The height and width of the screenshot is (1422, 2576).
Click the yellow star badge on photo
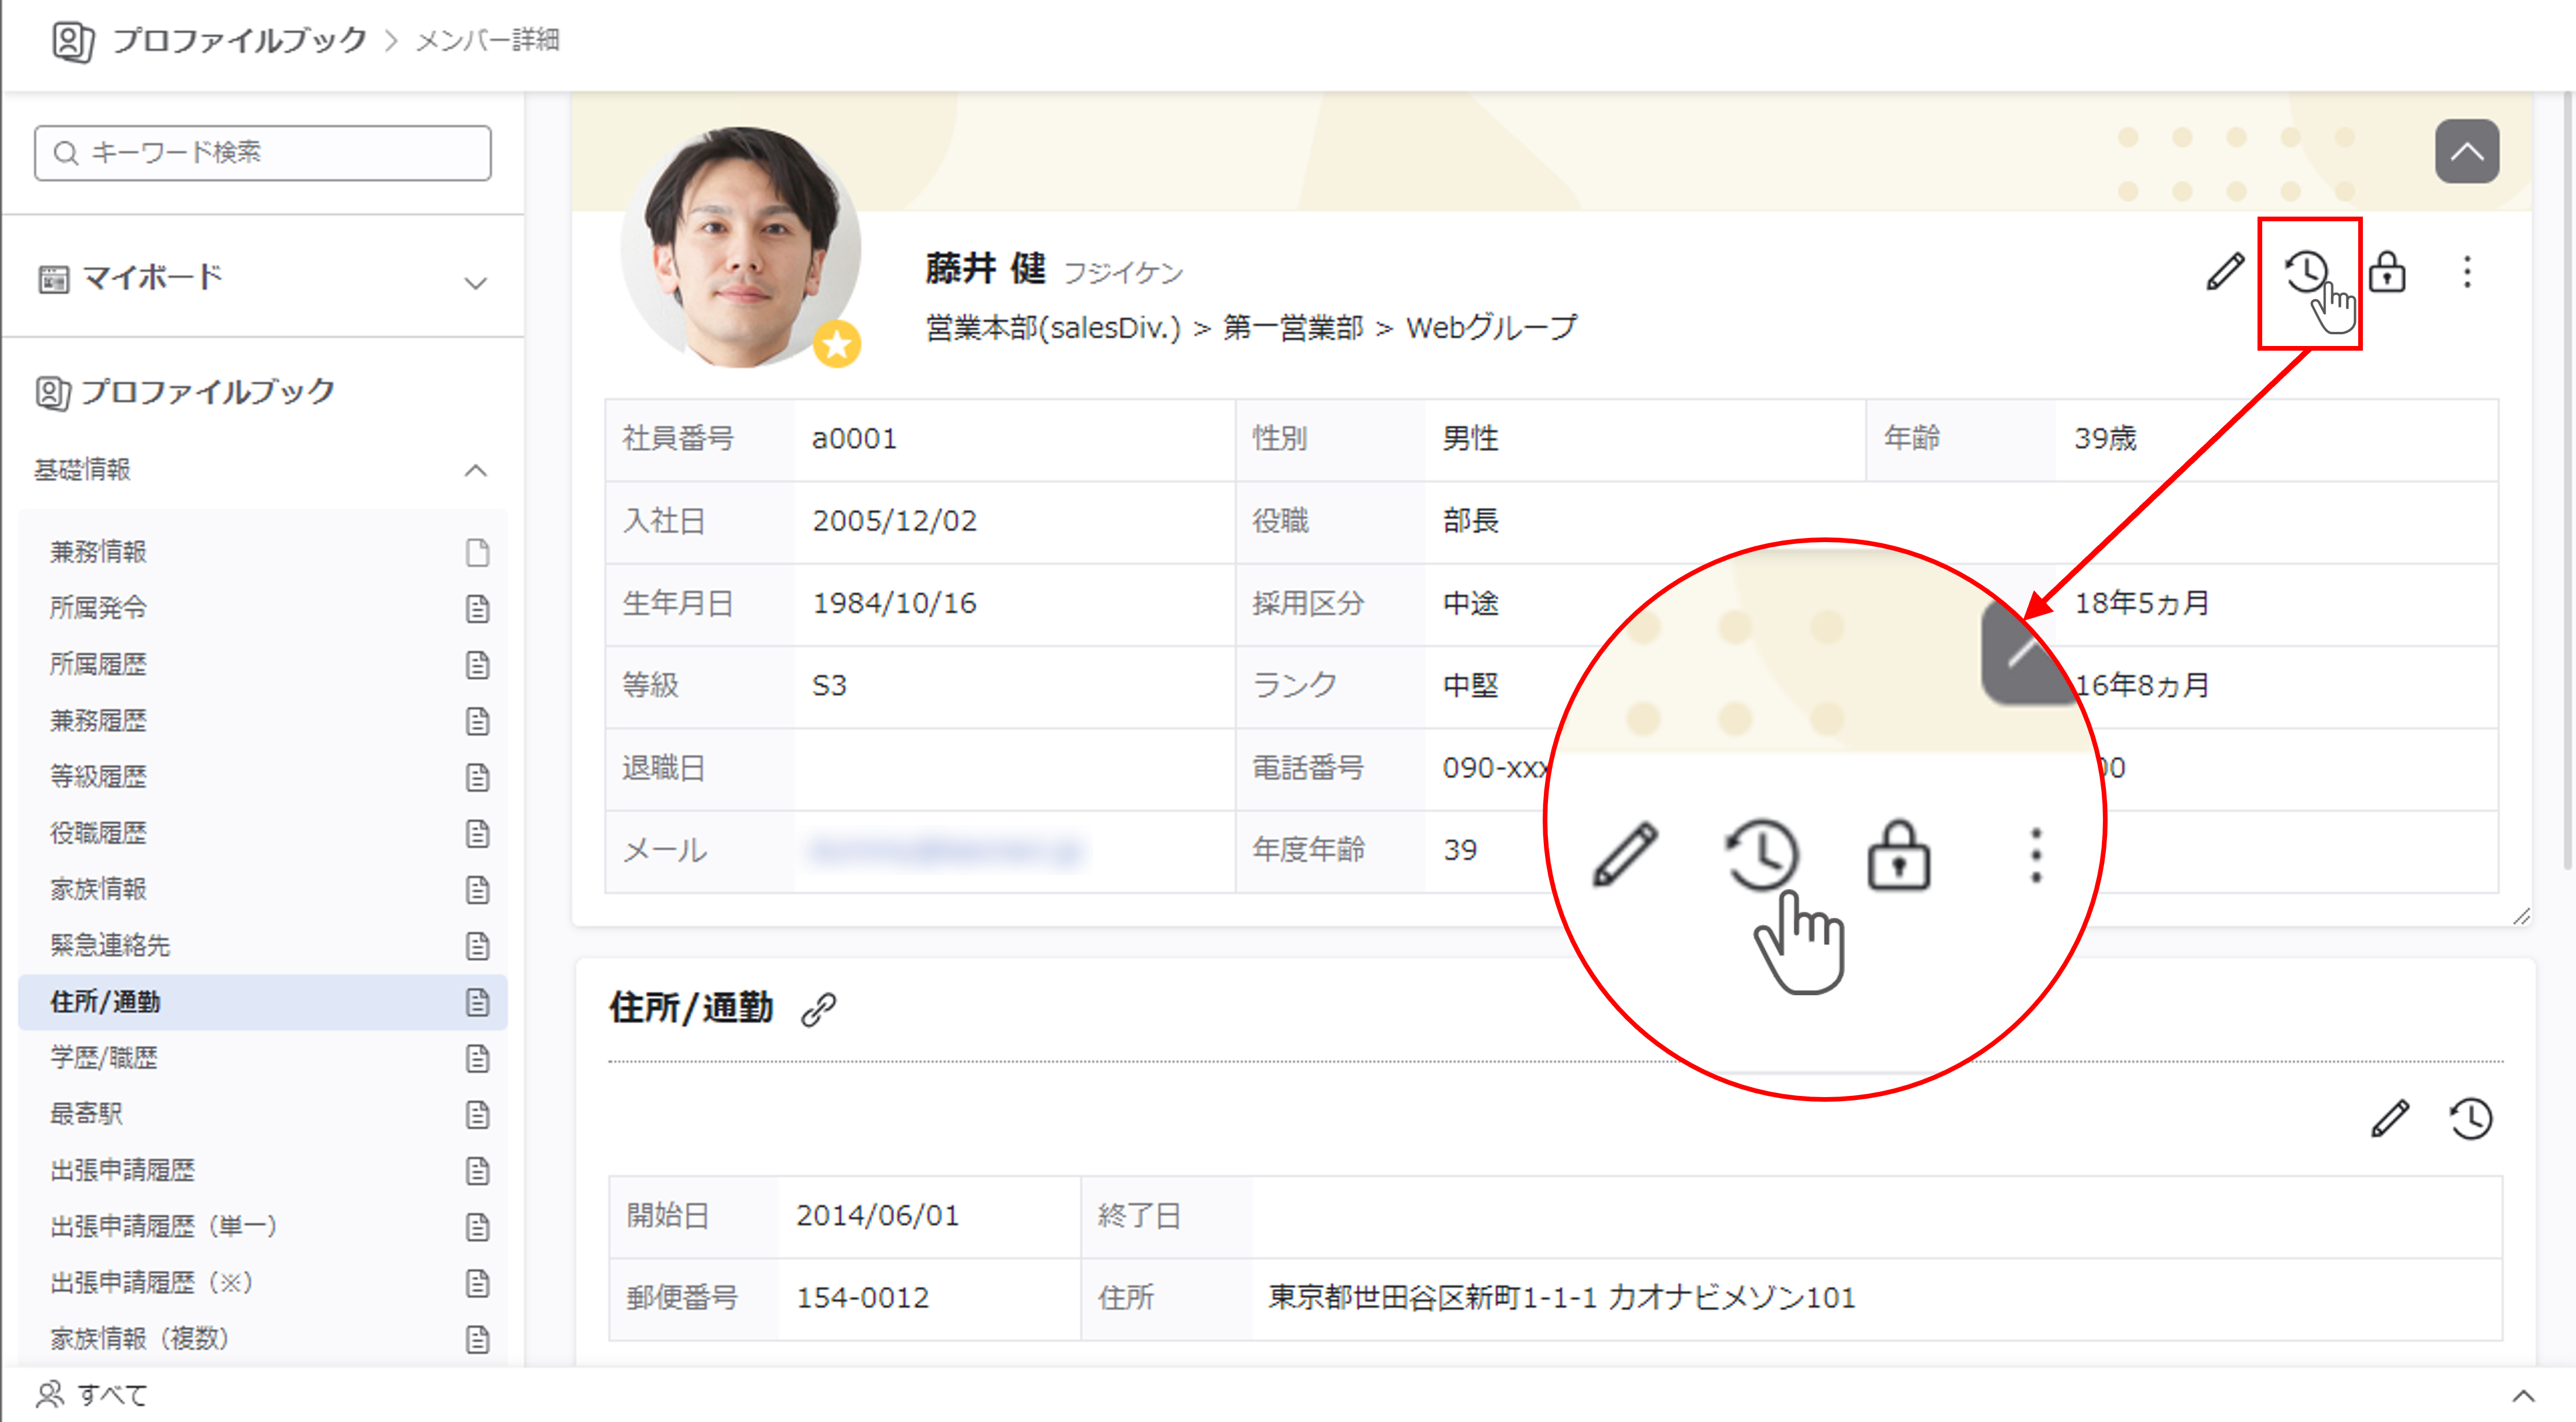(x=837, y=345)
